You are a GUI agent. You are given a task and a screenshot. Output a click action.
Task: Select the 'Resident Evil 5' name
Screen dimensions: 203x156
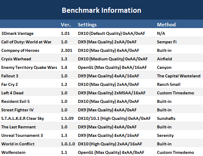click(15, 102)
